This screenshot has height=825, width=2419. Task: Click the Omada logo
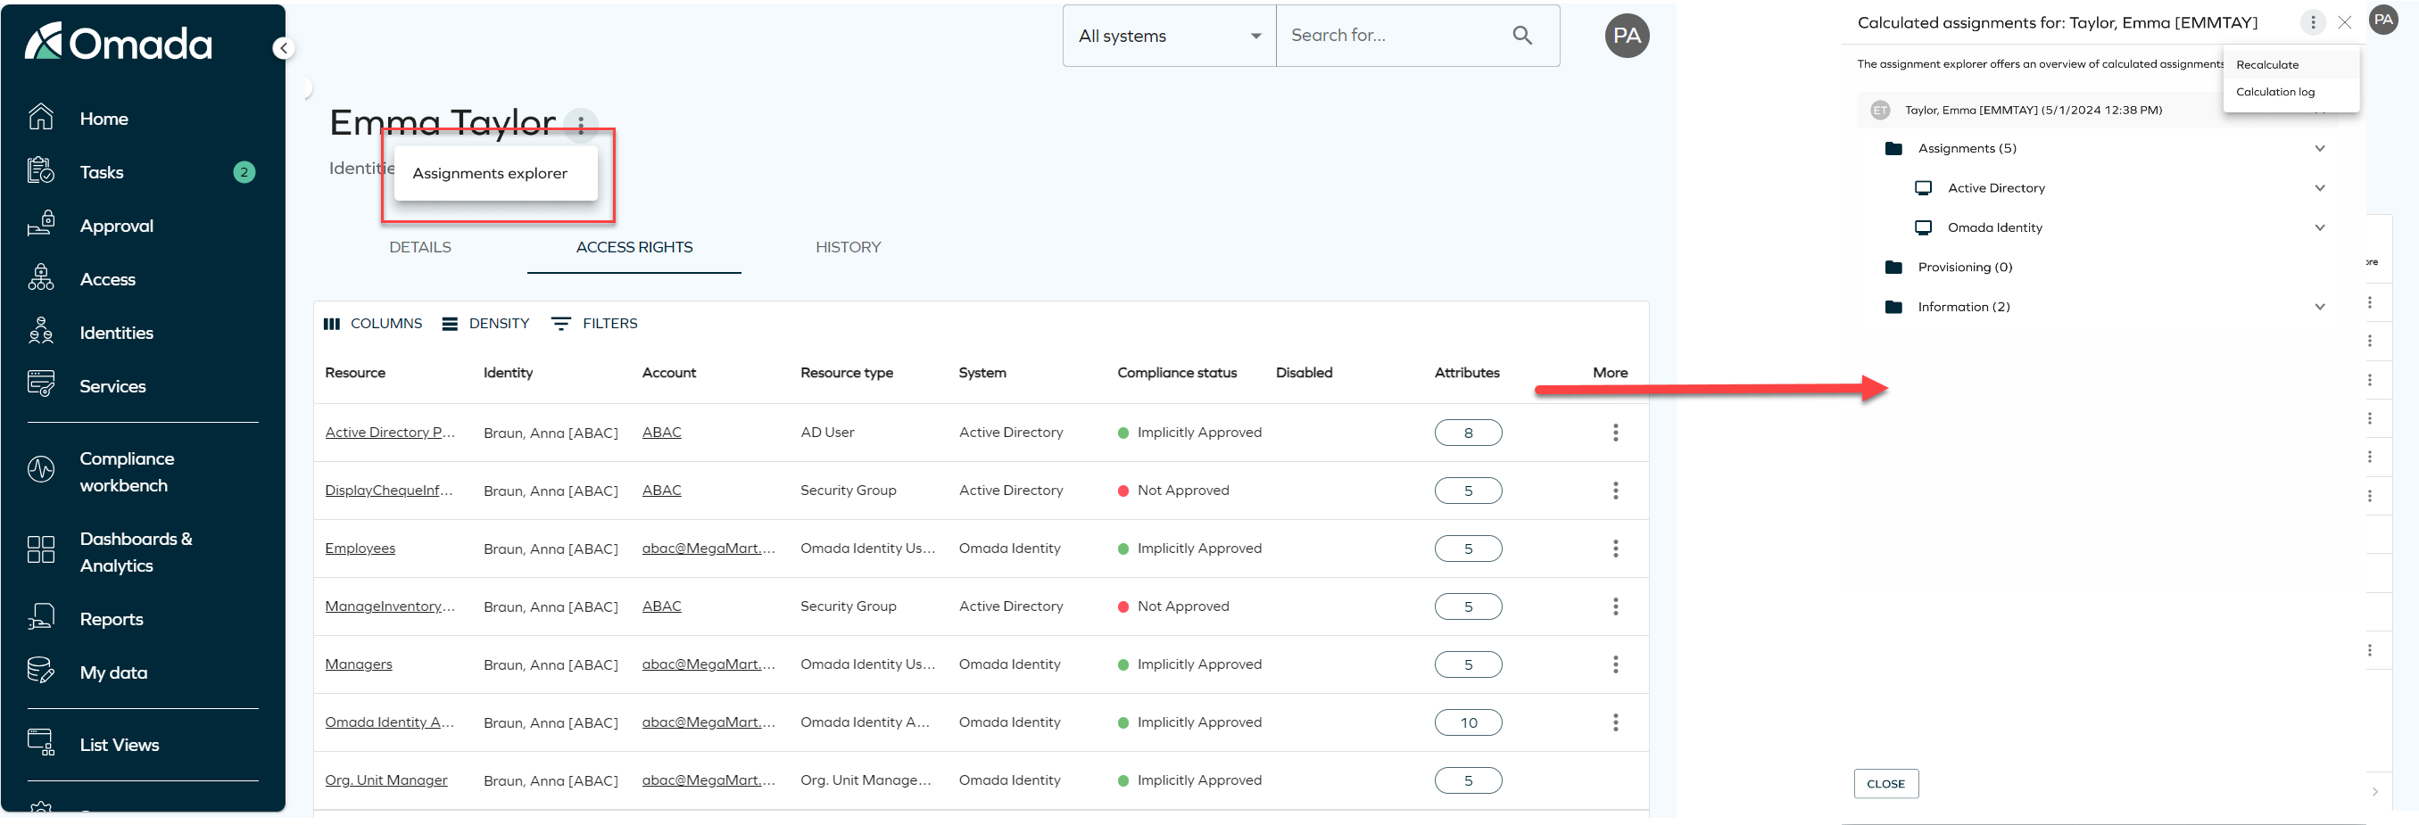coord(119,42)
